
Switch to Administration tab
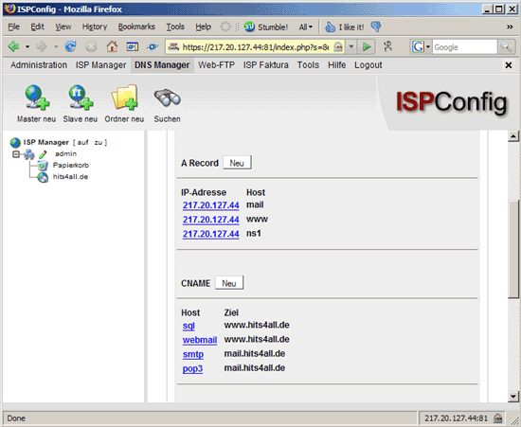[39, 65]
